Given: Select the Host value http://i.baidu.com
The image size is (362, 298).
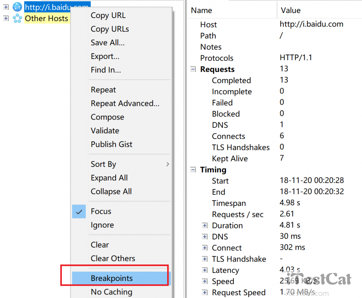Looking at the screenshot, I should point(311,24).
